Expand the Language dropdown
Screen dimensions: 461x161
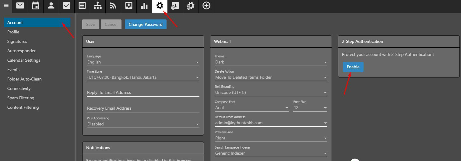pyautogui.click(x=143, y=62)
